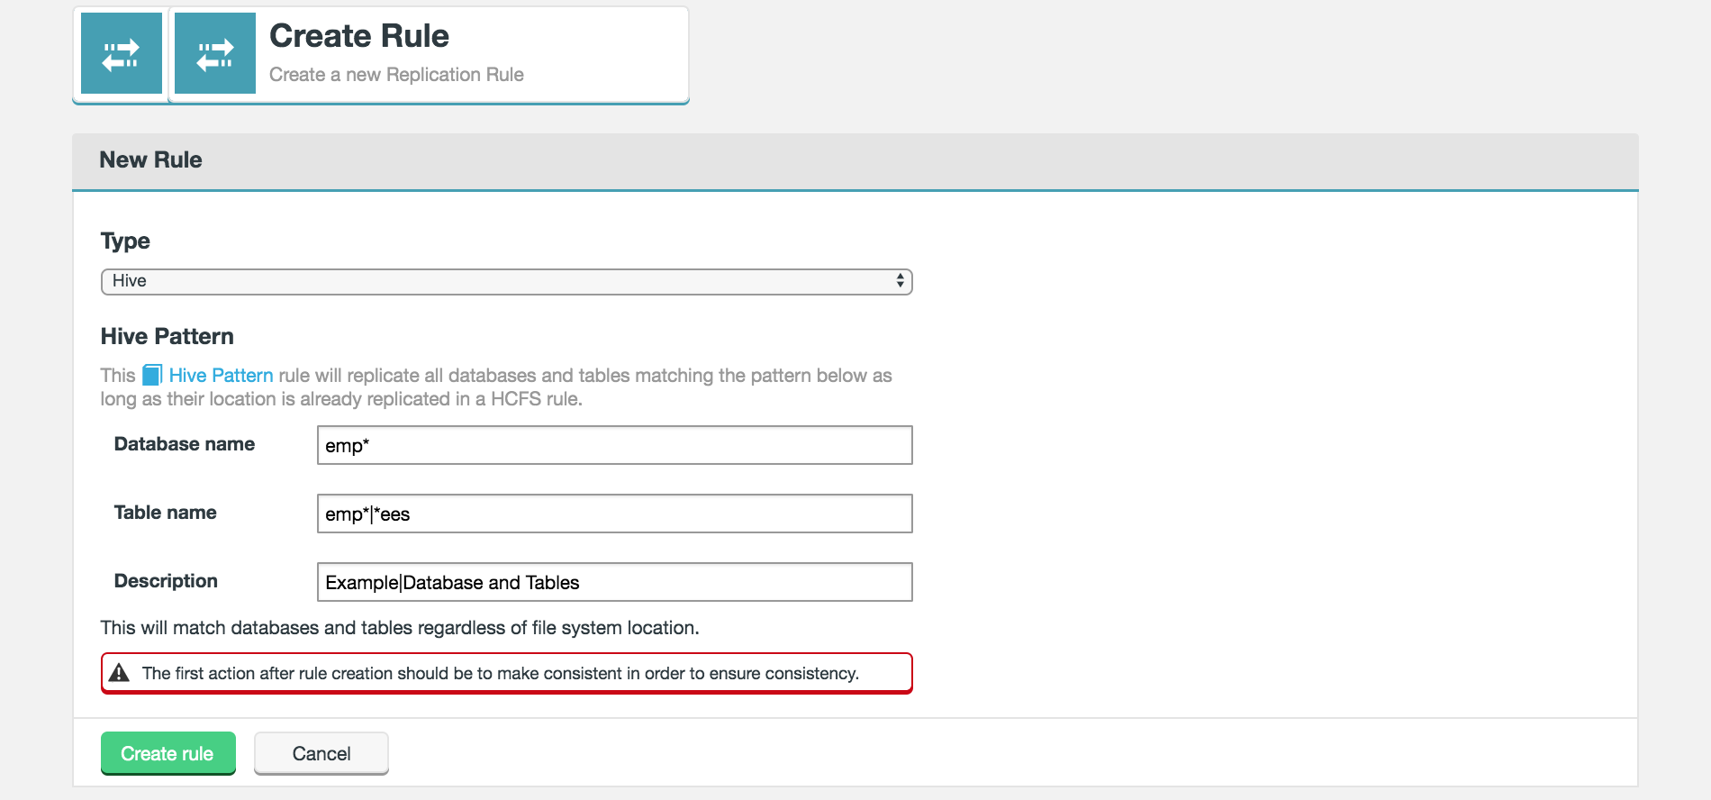Open the Type dropdown showing Hive
The width and height of the screenshot is (1711, 800).
506,281
